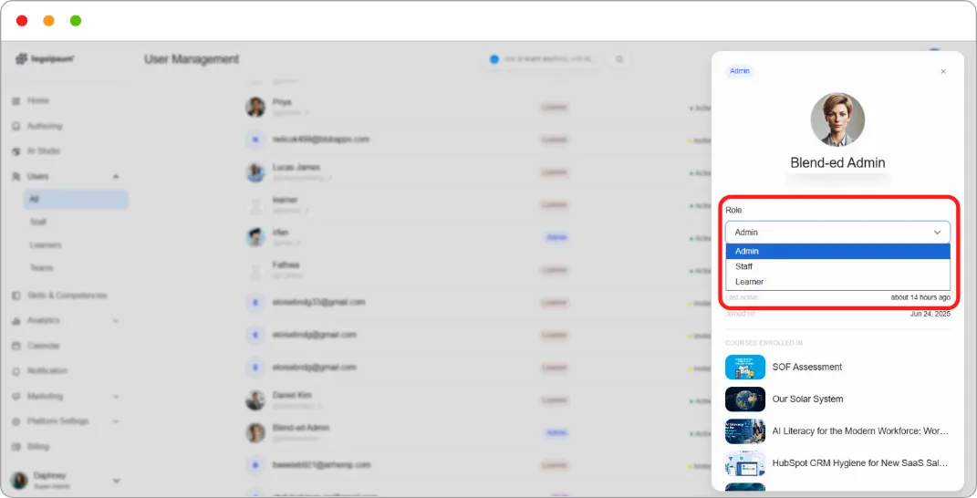The image size is (977, 498).
Task: Open the Role combo box
Action: click(x=837, y=232)
